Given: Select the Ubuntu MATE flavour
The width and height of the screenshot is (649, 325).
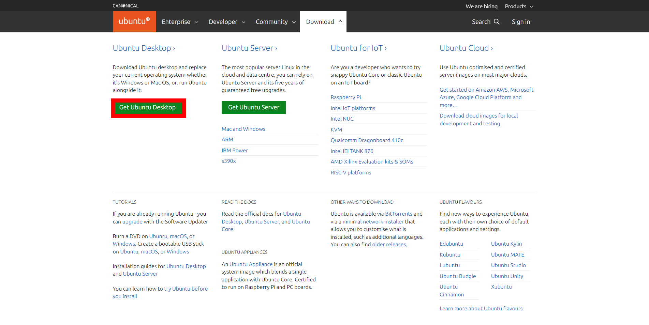Looking at the screenshot, I should (x=507, y=255).
